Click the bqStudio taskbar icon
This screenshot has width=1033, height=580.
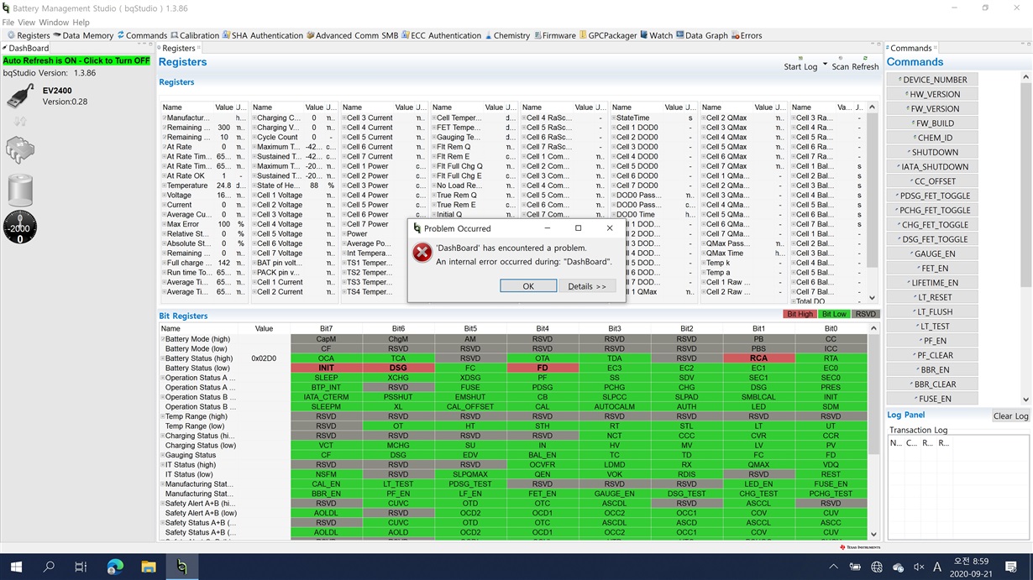pos(181,567)
